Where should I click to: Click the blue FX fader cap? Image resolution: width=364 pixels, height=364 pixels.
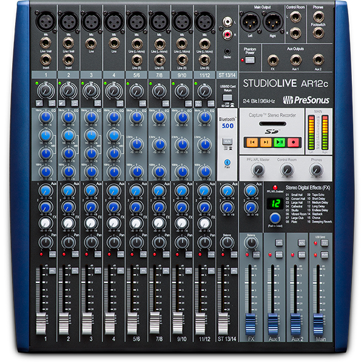(250, 325)
